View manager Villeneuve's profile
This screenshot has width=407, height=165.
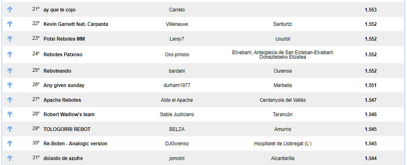pyautogui.click(x=177, y=24)
